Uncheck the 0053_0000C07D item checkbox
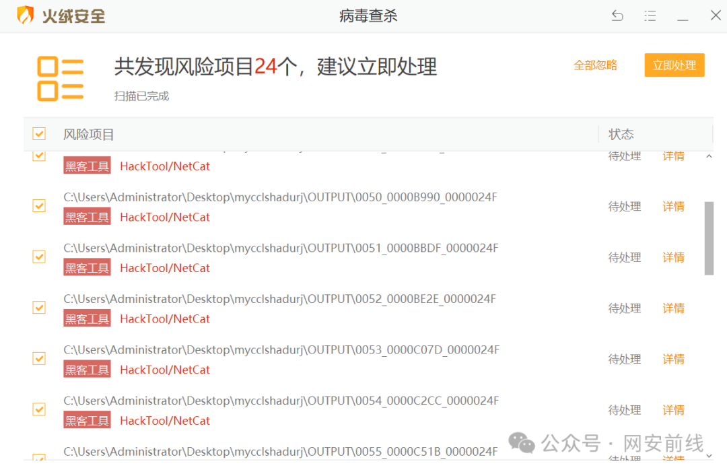 click(38, 358)
